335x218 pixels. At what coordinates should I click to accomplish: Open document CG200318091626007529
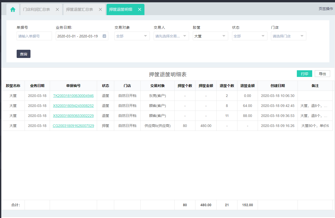pyautogui.click(x=74, y=126)
